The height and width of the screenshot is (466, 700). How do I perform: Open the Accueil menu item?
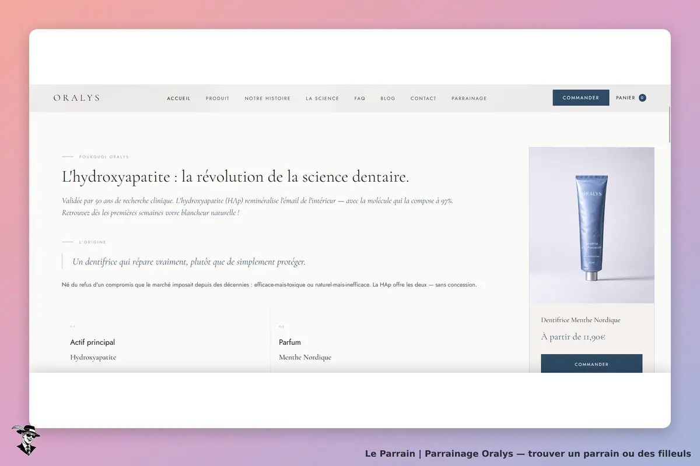178,98
